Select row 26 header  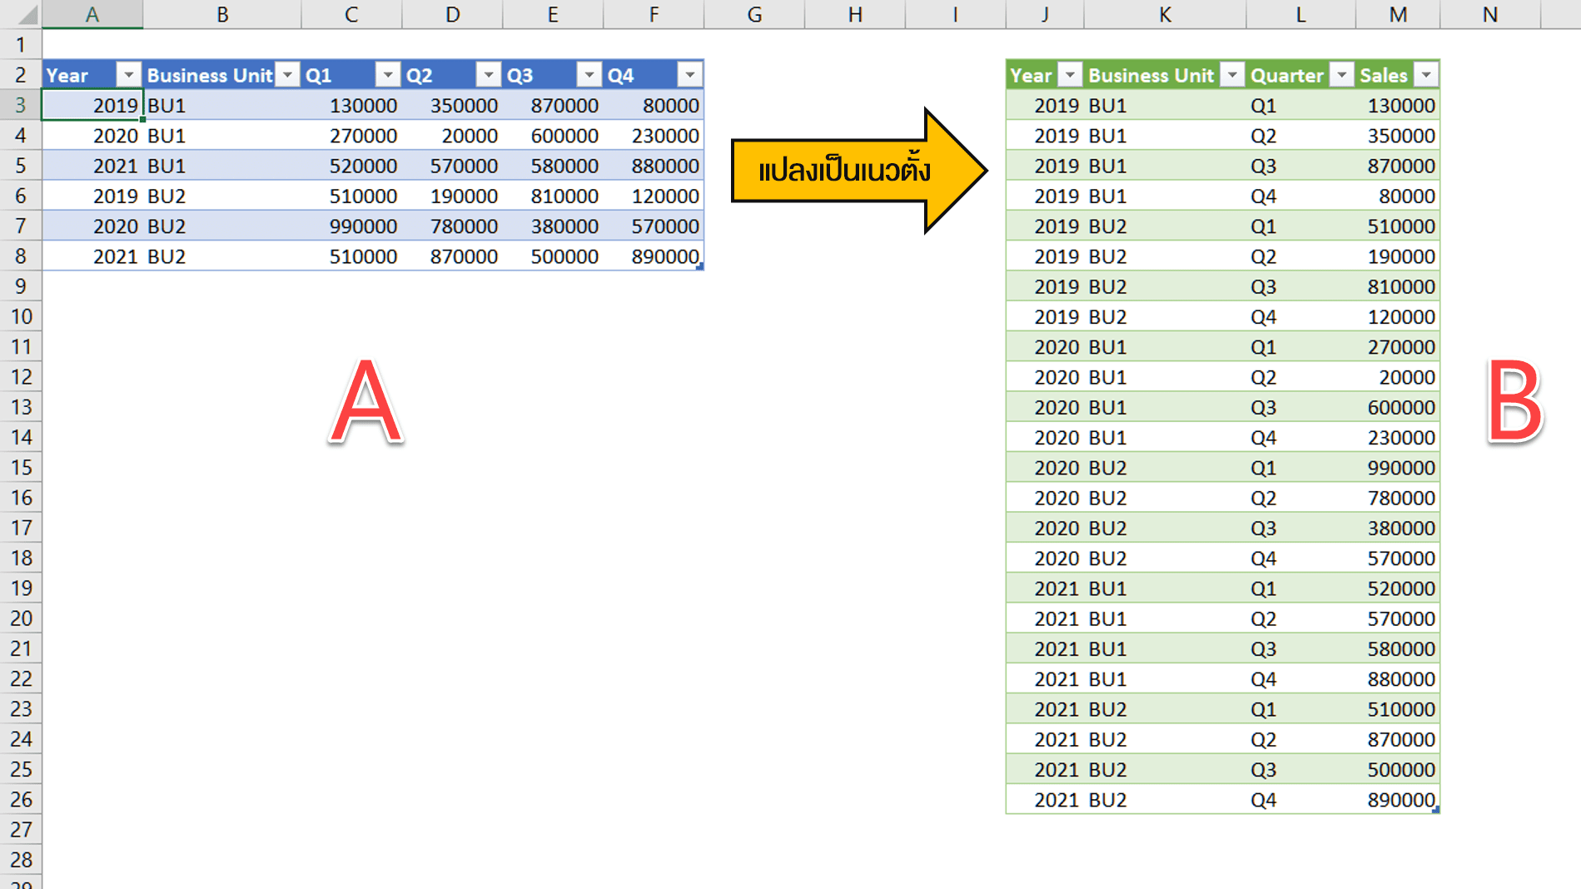click(20, 799)
